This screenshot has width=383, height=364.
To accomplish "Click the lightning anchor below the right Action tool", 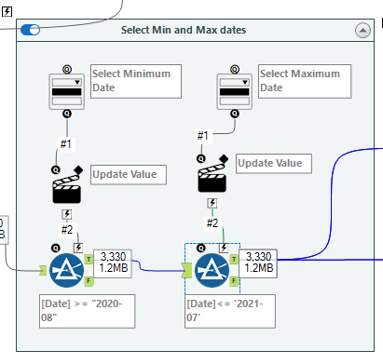I will pyautogui.click(x=212, y=203).
